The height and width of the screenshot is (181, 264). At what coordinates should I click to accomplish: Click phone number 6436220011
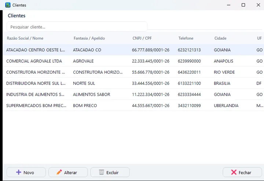[x=189, y=72]
